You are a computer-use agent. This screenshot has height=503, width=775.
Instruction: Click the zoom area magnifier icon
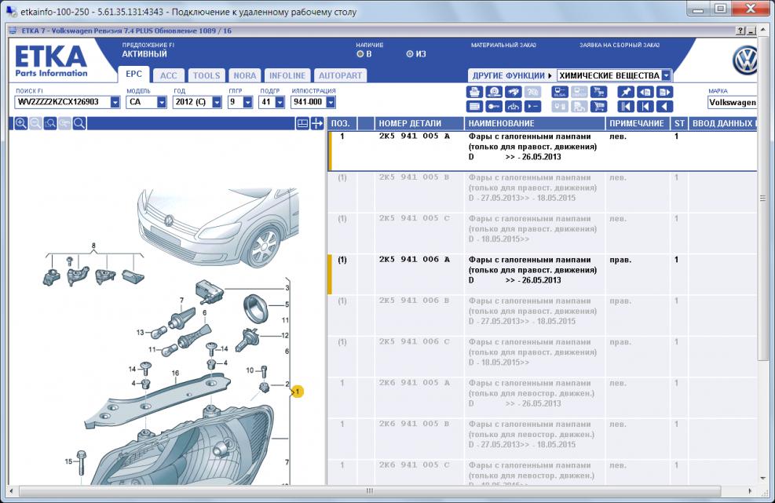(50, 123)
